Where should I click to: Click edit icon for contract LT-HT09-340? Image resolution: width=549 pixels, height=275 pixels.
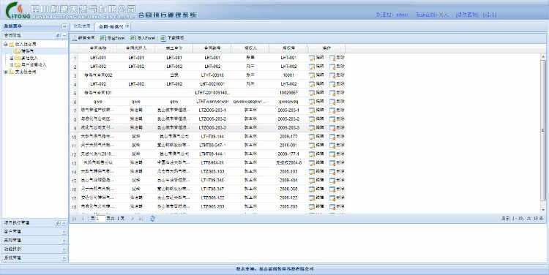click(312, 180)
